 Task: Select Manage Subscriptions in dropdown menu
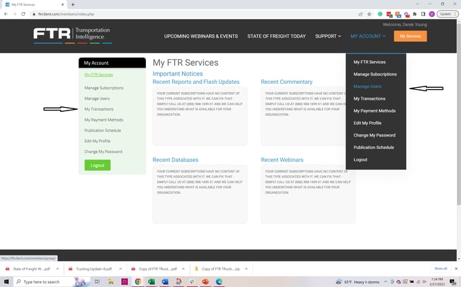(375, 74)
